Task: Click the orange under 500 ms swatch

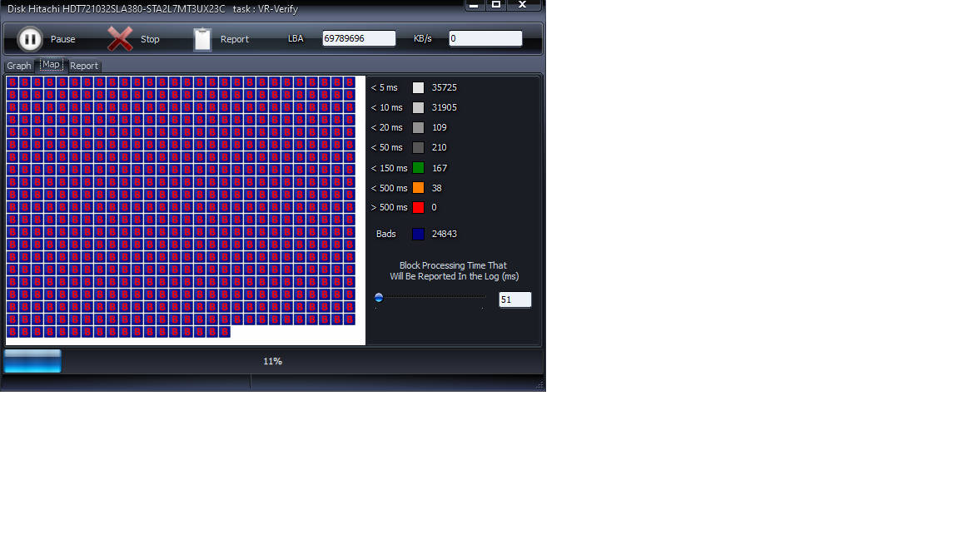Action: (x=419, y=188)
